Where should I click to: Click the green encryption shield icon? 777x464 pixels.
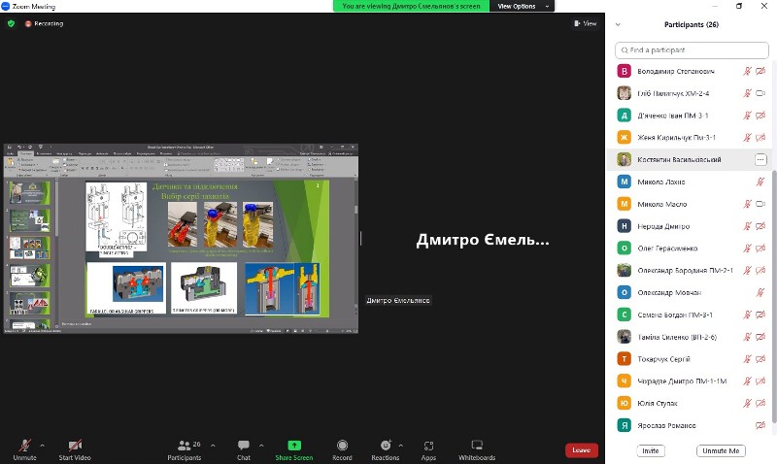12,23
